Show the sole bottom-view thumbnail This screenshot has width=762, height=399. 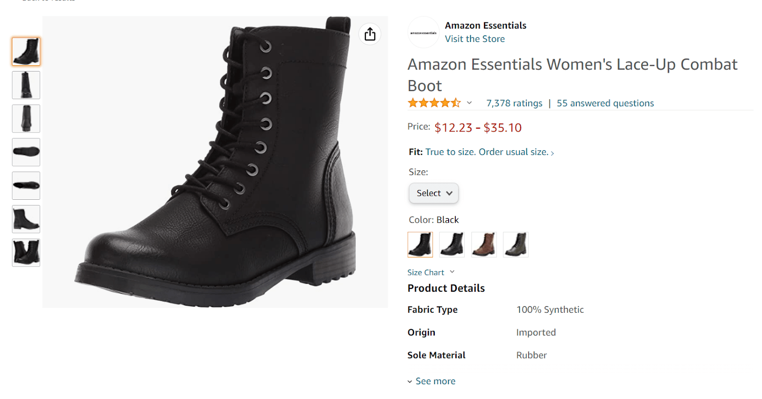click(26, 152)
